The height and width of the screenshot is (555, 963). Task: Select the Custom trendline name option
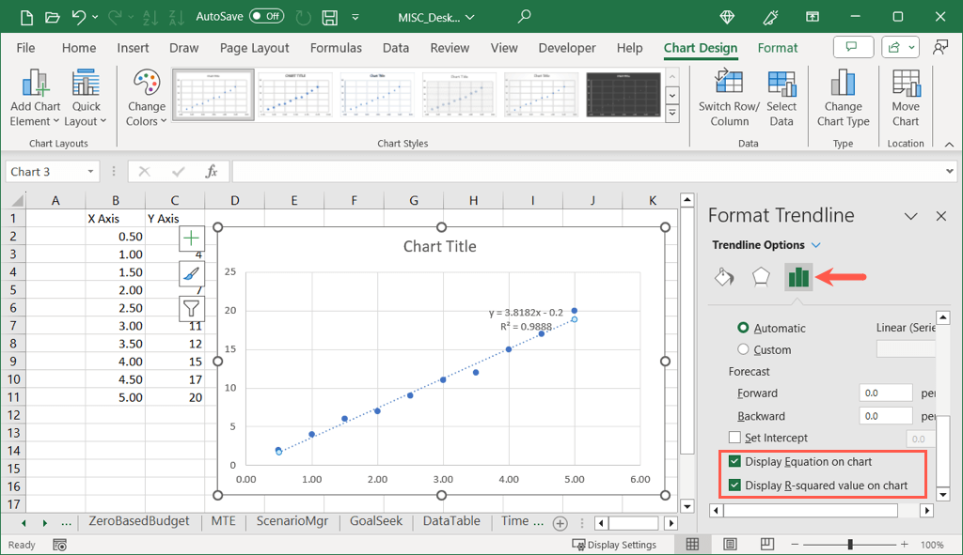(x=744, y=349)
